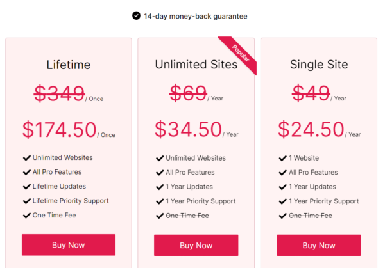
Task: Buy the Lifetime plan now
Action: pos(69,245)
